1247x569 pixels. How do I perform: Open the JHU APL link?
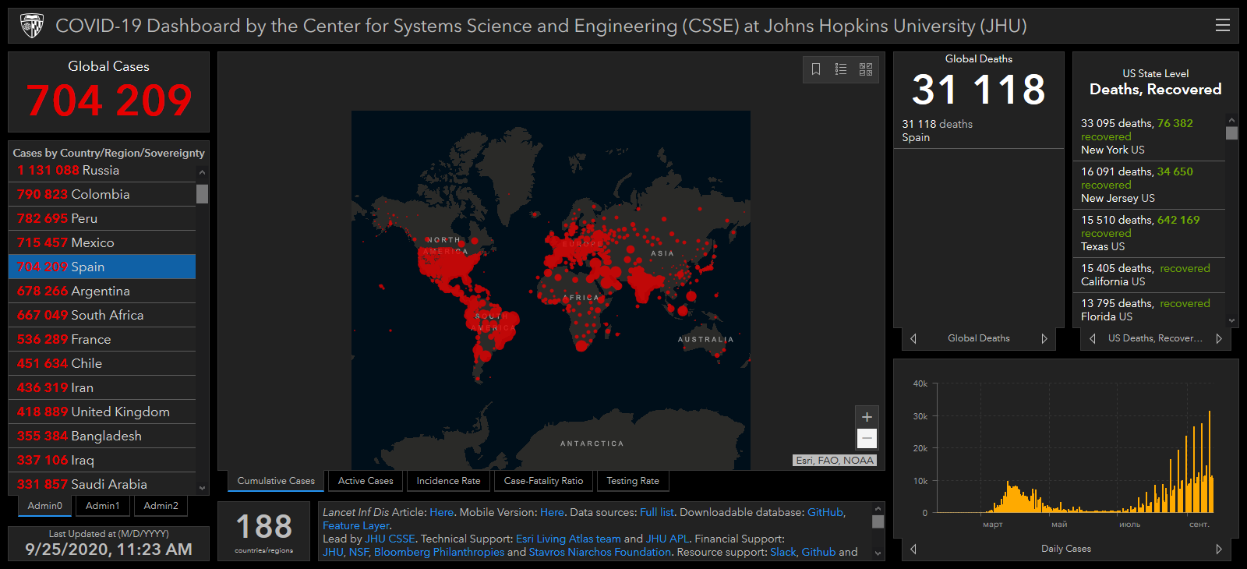pyautogui.click(x=667, y=539)
